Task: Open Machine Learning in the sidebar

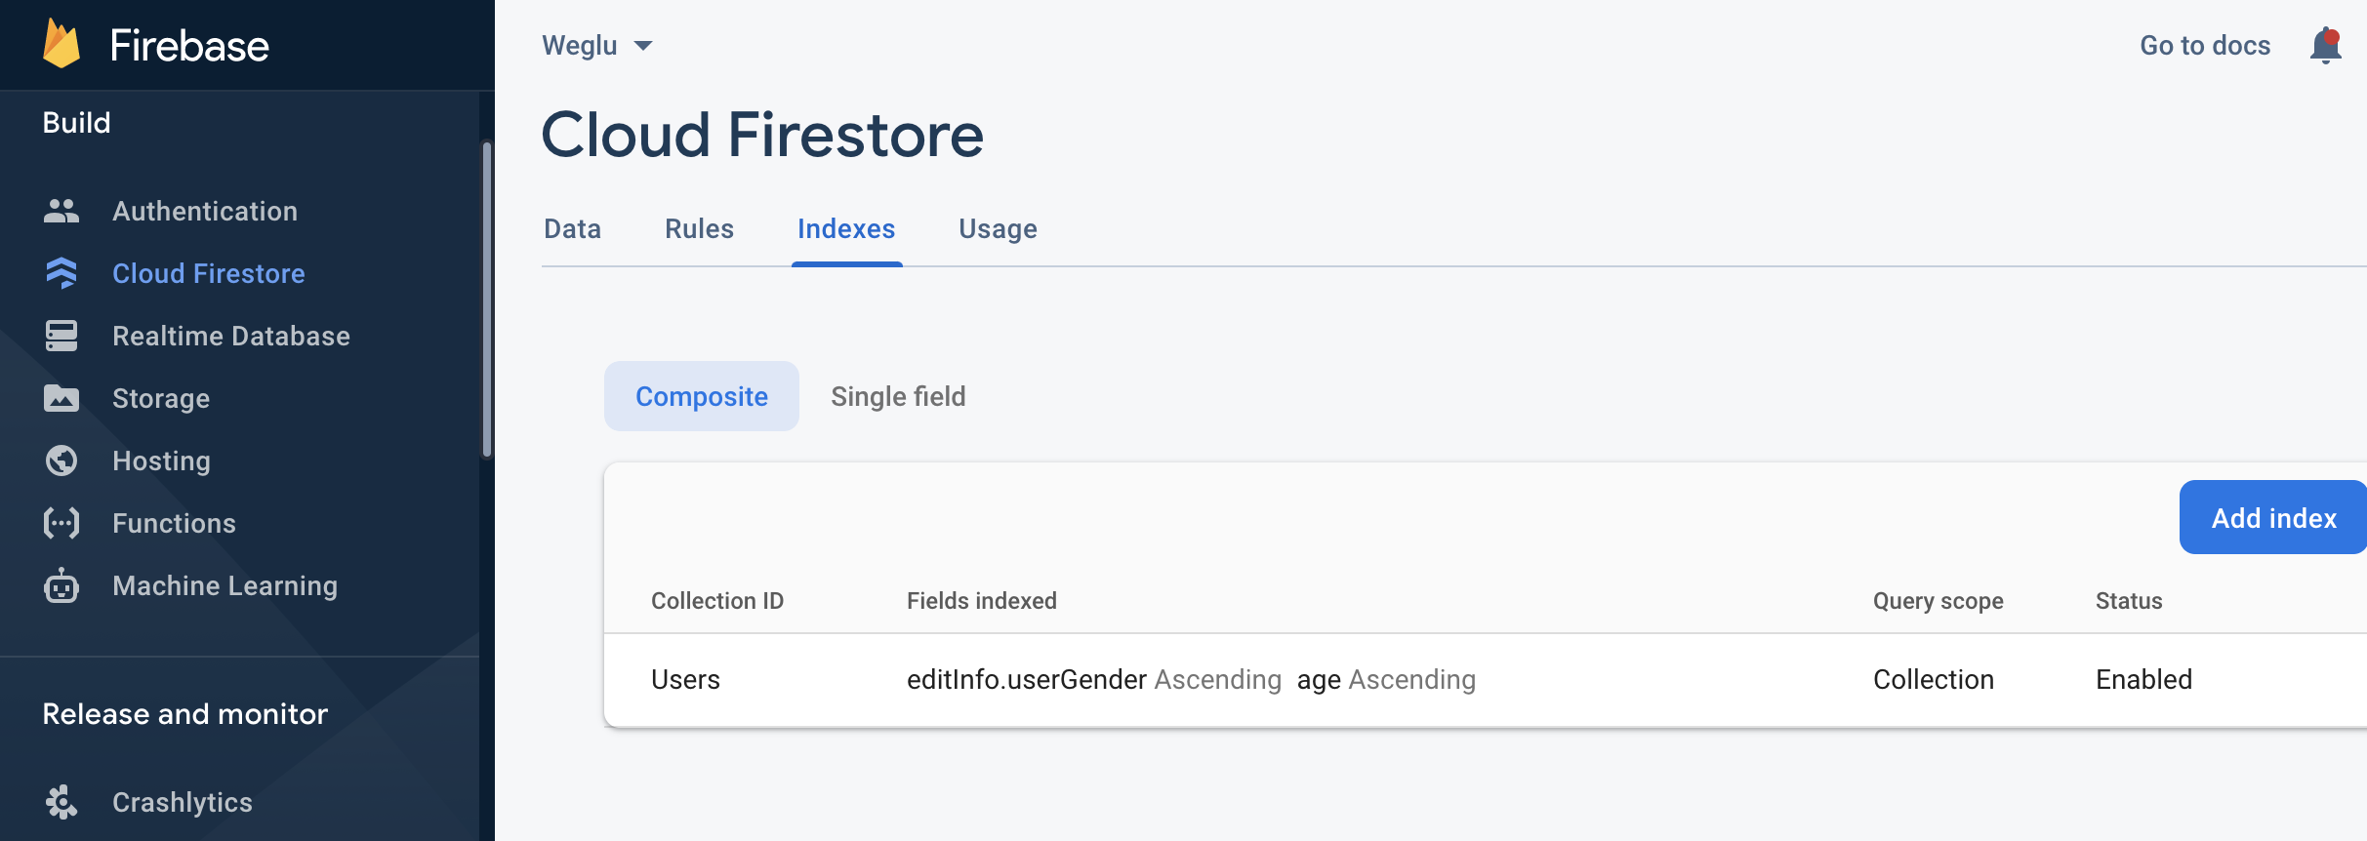Action: [224, 585]
